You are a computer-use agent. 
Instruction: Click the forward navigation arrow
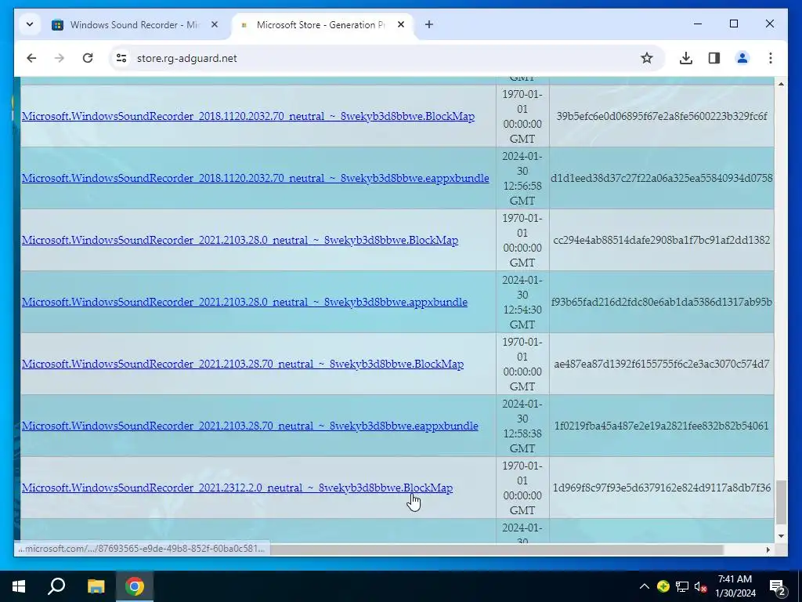pyautogui.click(x=60, y=58)
